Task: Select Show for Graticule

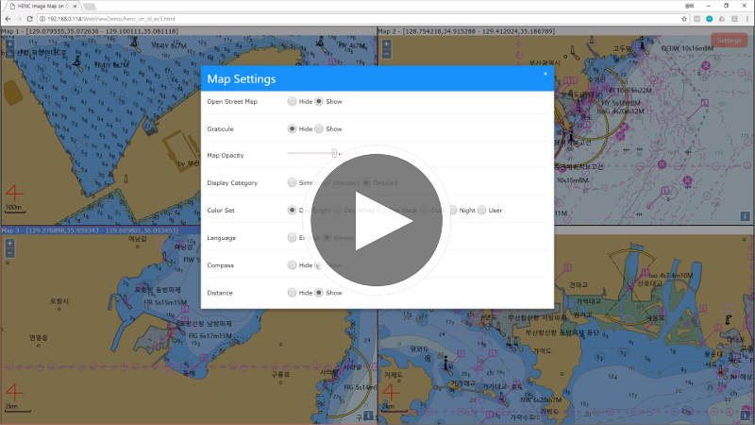Action: click(319, 128)
